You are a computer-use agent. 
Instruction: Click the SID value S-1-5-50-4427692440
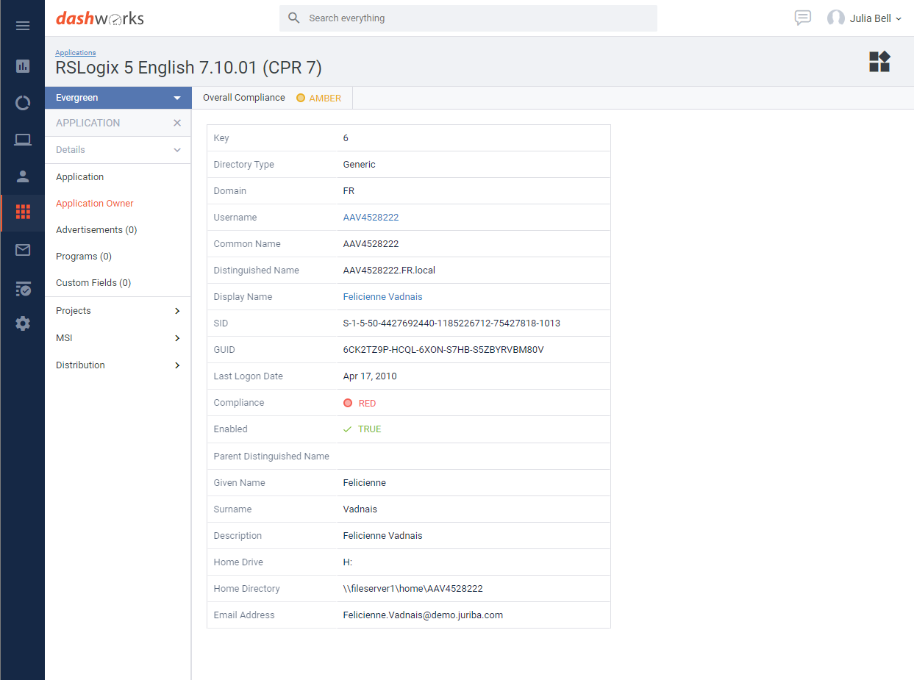(x=451, y=323)
